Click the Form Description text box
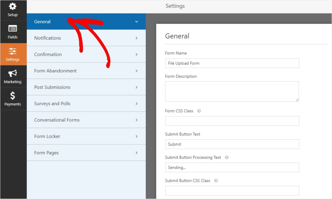The width and height of the screenshot is (332, 199). coord(232,91)
